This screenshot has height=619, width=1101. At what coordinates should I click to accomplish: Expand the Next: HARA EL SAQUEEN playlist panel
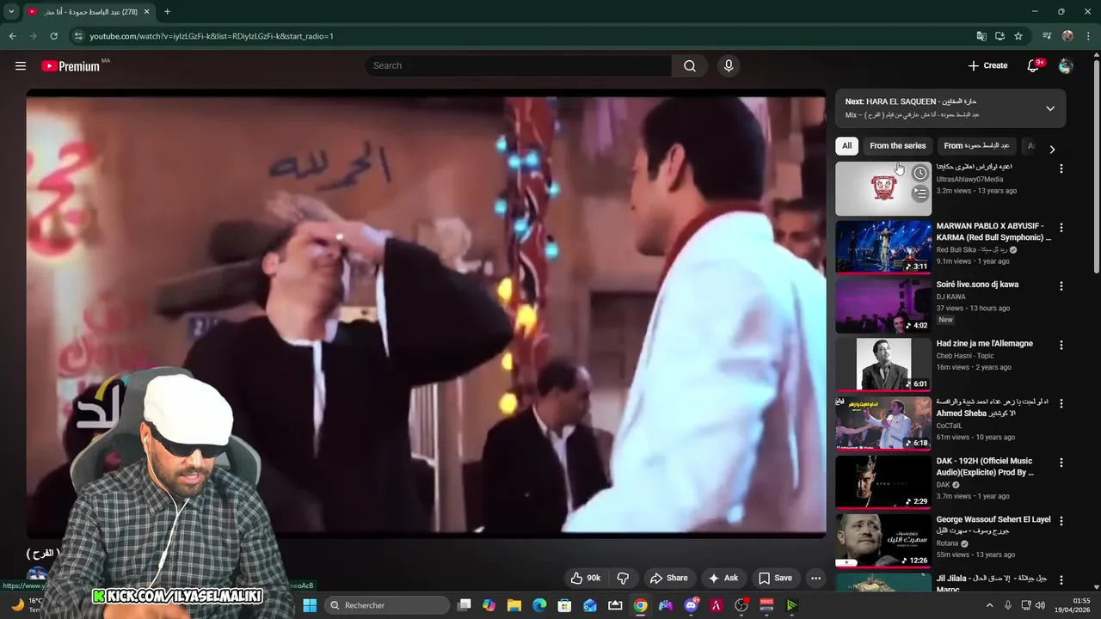[x=1050, y=108]
